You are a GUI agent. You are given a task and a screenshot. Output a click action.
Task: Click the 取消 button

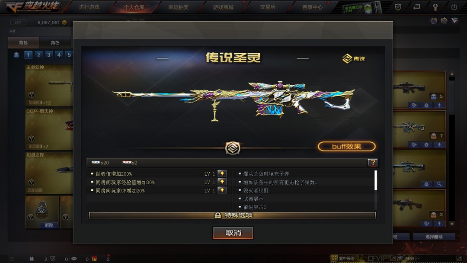(x=233, y=233)
